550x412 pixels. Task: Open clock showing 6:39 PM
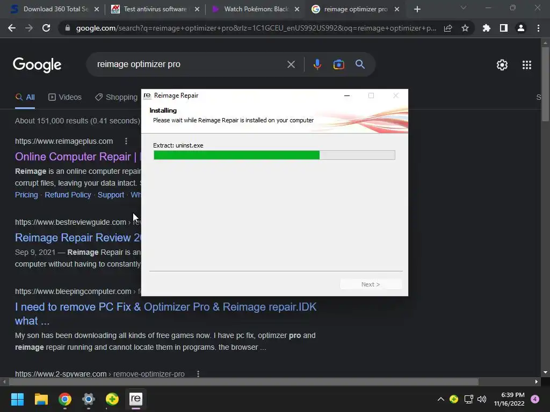(509, 399)
